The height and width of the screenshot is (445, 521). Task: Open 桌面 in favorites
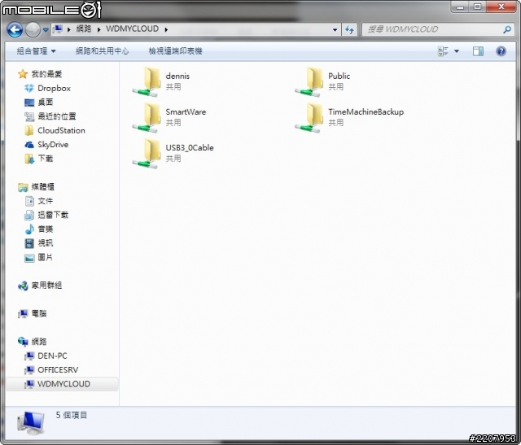(x=46, y=103)
